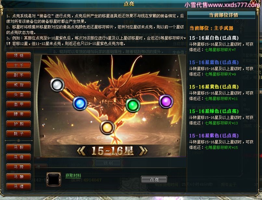Select the 主手 equipment slot

[x=19, y=65]
